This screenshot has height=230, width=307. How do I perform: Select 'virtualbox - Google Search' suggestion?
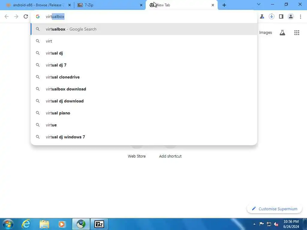tap(144, 29)
